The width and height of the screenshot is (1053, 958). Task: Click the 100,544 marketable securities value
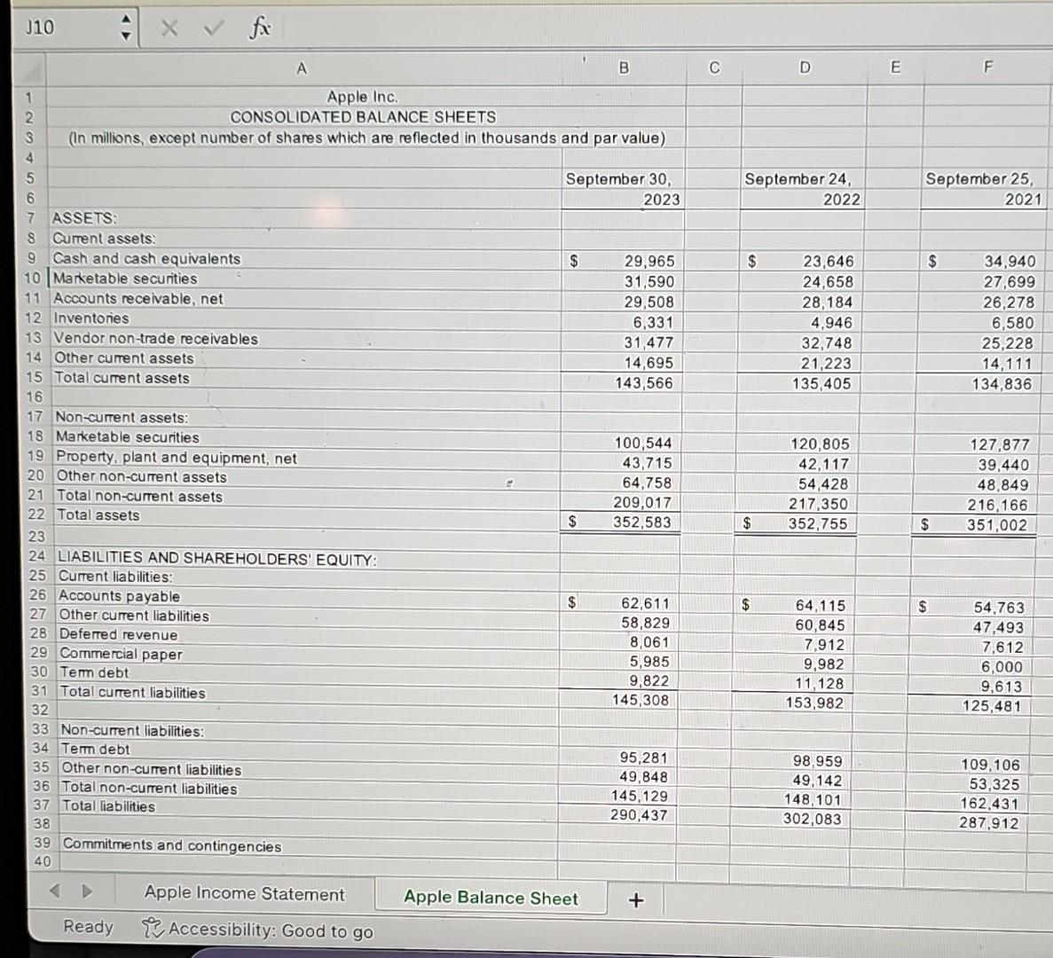(642, 444)
